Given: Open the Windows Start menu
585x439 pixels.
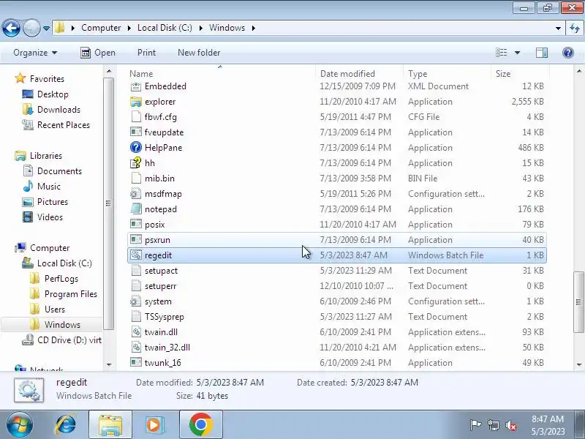Looking at the screenshot, I should point(20,425).
